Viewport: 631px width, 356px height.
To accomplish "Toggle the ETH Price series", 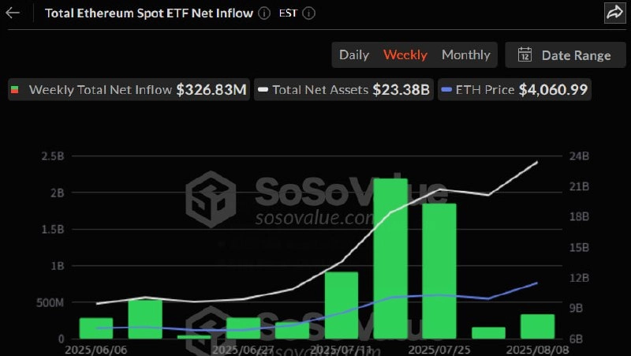I will 514,89.
